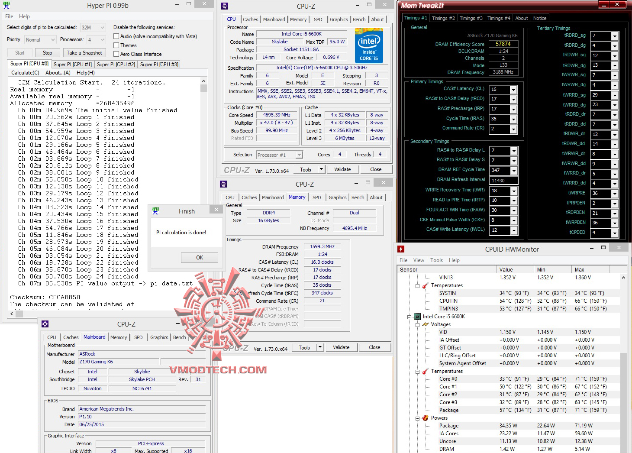Viewport: 632px width, 453px height.
Task: Click the thermometer icon of Temperatures above SYSTIN
Action: 426,285
